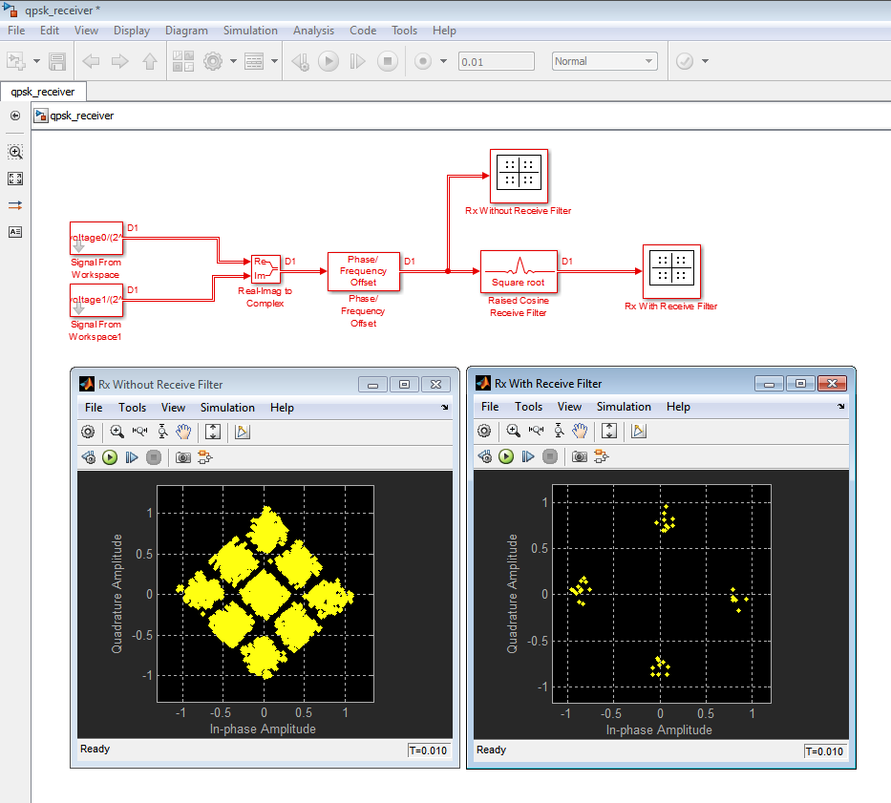Select the Raised Cosine Receive Filter block
Viewport: 891px width, 803px height.
[519, 271]
